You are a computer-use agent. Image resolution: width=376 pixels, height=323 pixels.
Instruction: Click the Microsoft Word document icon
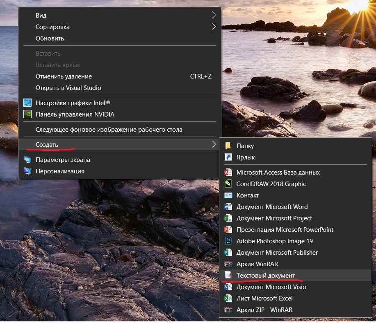(228, 206)
